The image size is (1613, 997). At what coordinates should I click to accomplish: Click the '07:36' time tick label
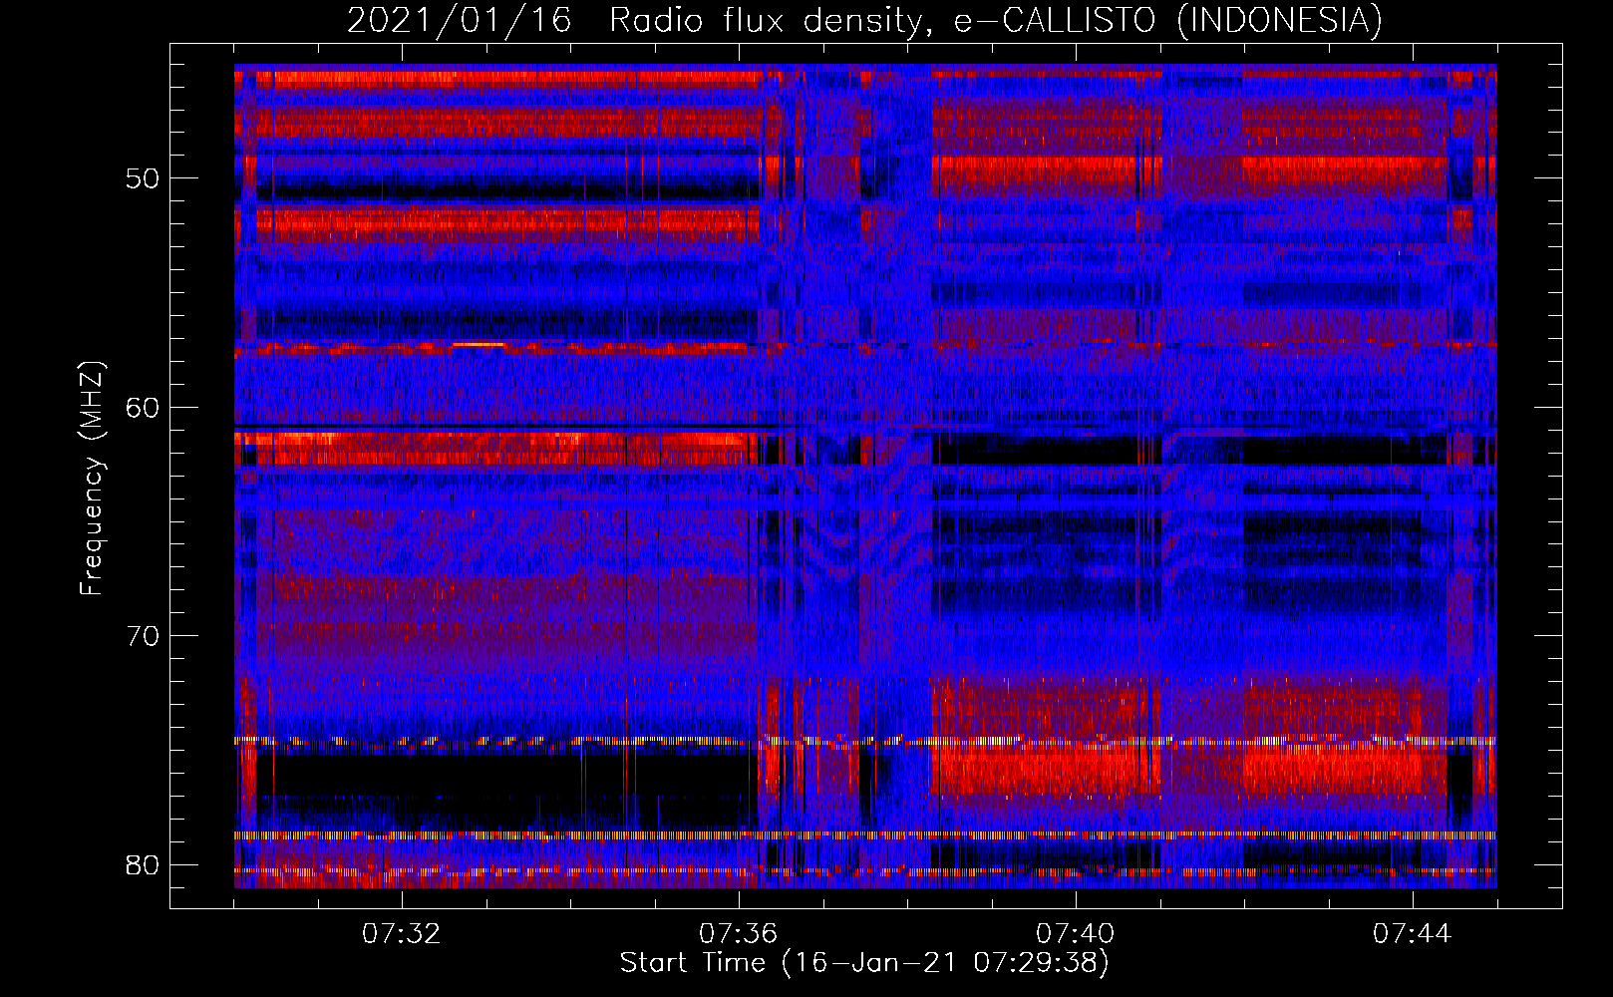pos(739,934)
